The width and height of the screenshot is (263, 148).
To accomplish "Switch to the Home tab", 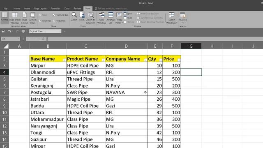I will click(16, 8).
